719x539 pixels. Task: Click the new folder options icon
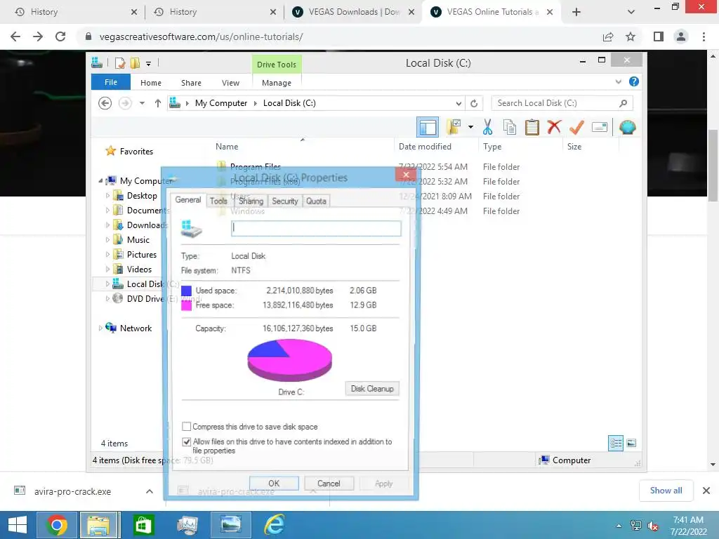point(454,127)
